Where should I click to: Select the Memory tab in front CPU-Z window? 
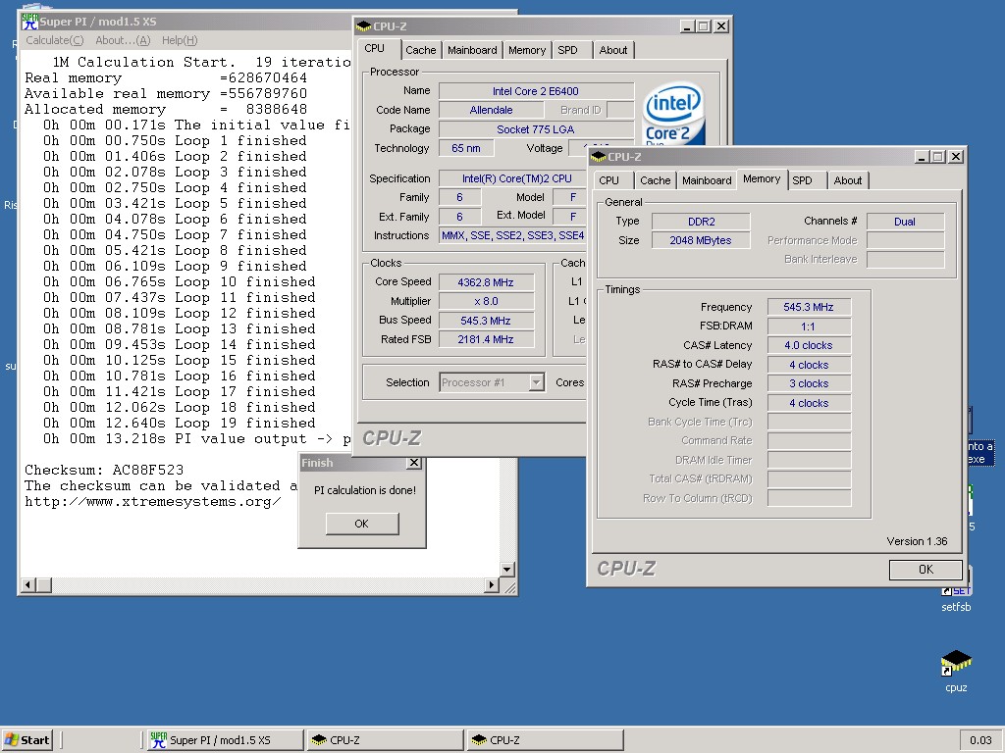click(762, 179)
